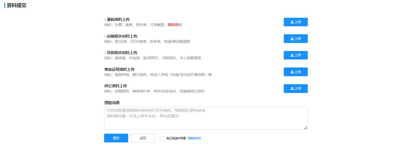Click the 事故证明资料上传 label
This screenshot has height=154, width=405.
pos(119,70)
